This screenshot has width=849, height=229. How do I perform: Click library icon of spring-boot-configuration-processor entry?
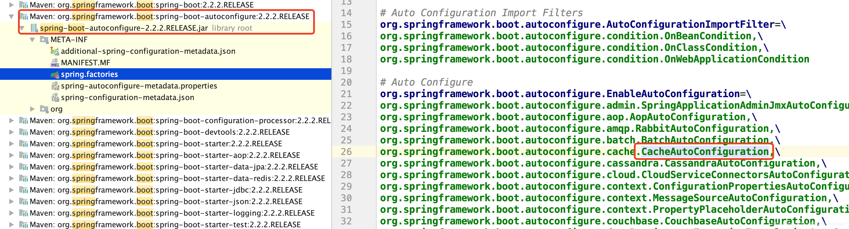click(x=24, y=121)
